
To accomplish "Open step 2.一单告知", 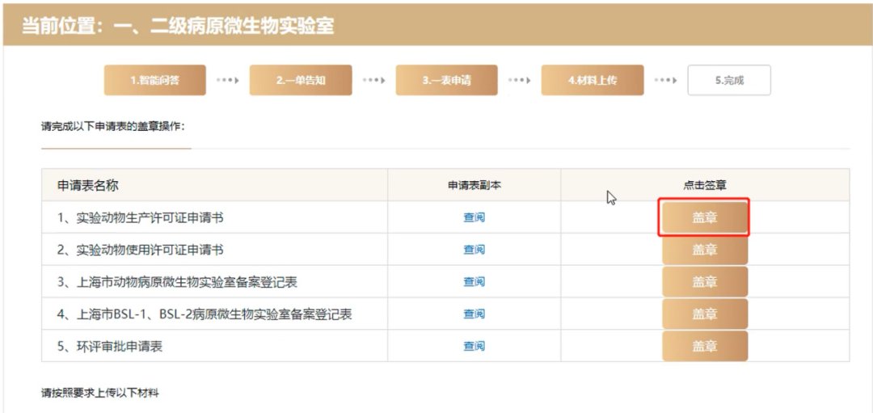I will 301,81.
